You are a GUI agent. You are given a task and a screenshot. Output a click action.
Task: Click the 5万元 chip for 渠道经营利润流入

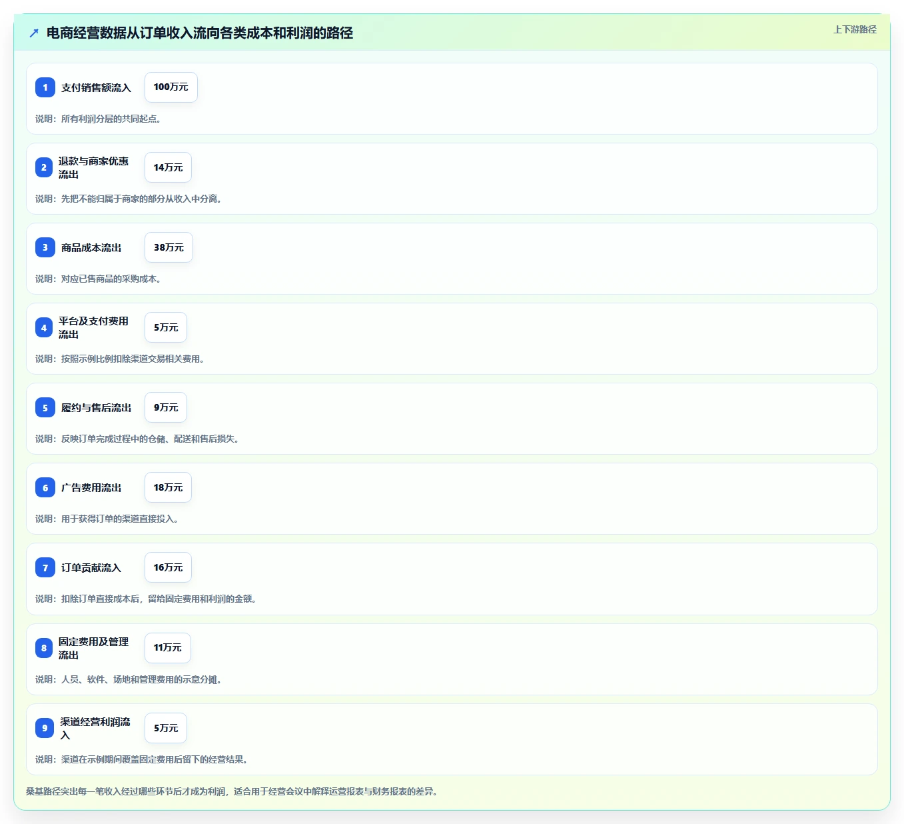(x=166, y=728)
